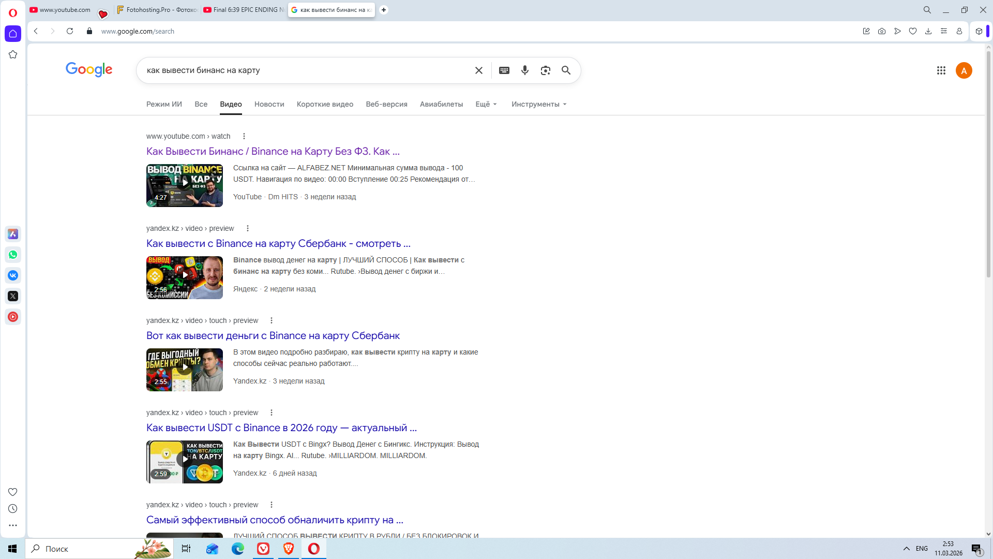Image resolution: width=993 pixels, height=559 pixels.
Task: Open Opera snapshot camera icon in address bar
Action: [x=882, y=31]
